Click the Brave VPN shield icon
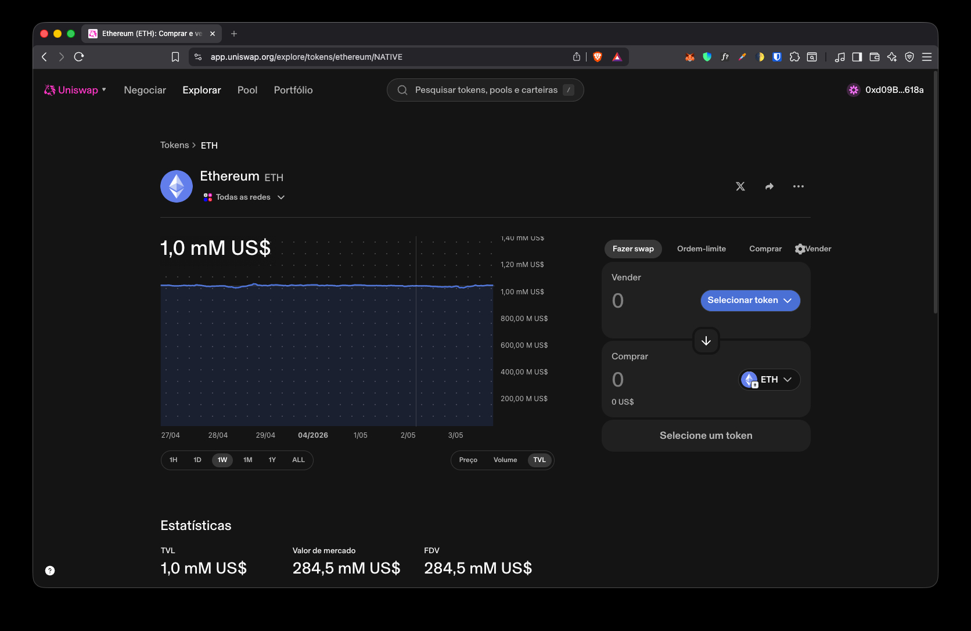This screenshot has width=971, height=631. pyautogui.click(x=909, y=57)
